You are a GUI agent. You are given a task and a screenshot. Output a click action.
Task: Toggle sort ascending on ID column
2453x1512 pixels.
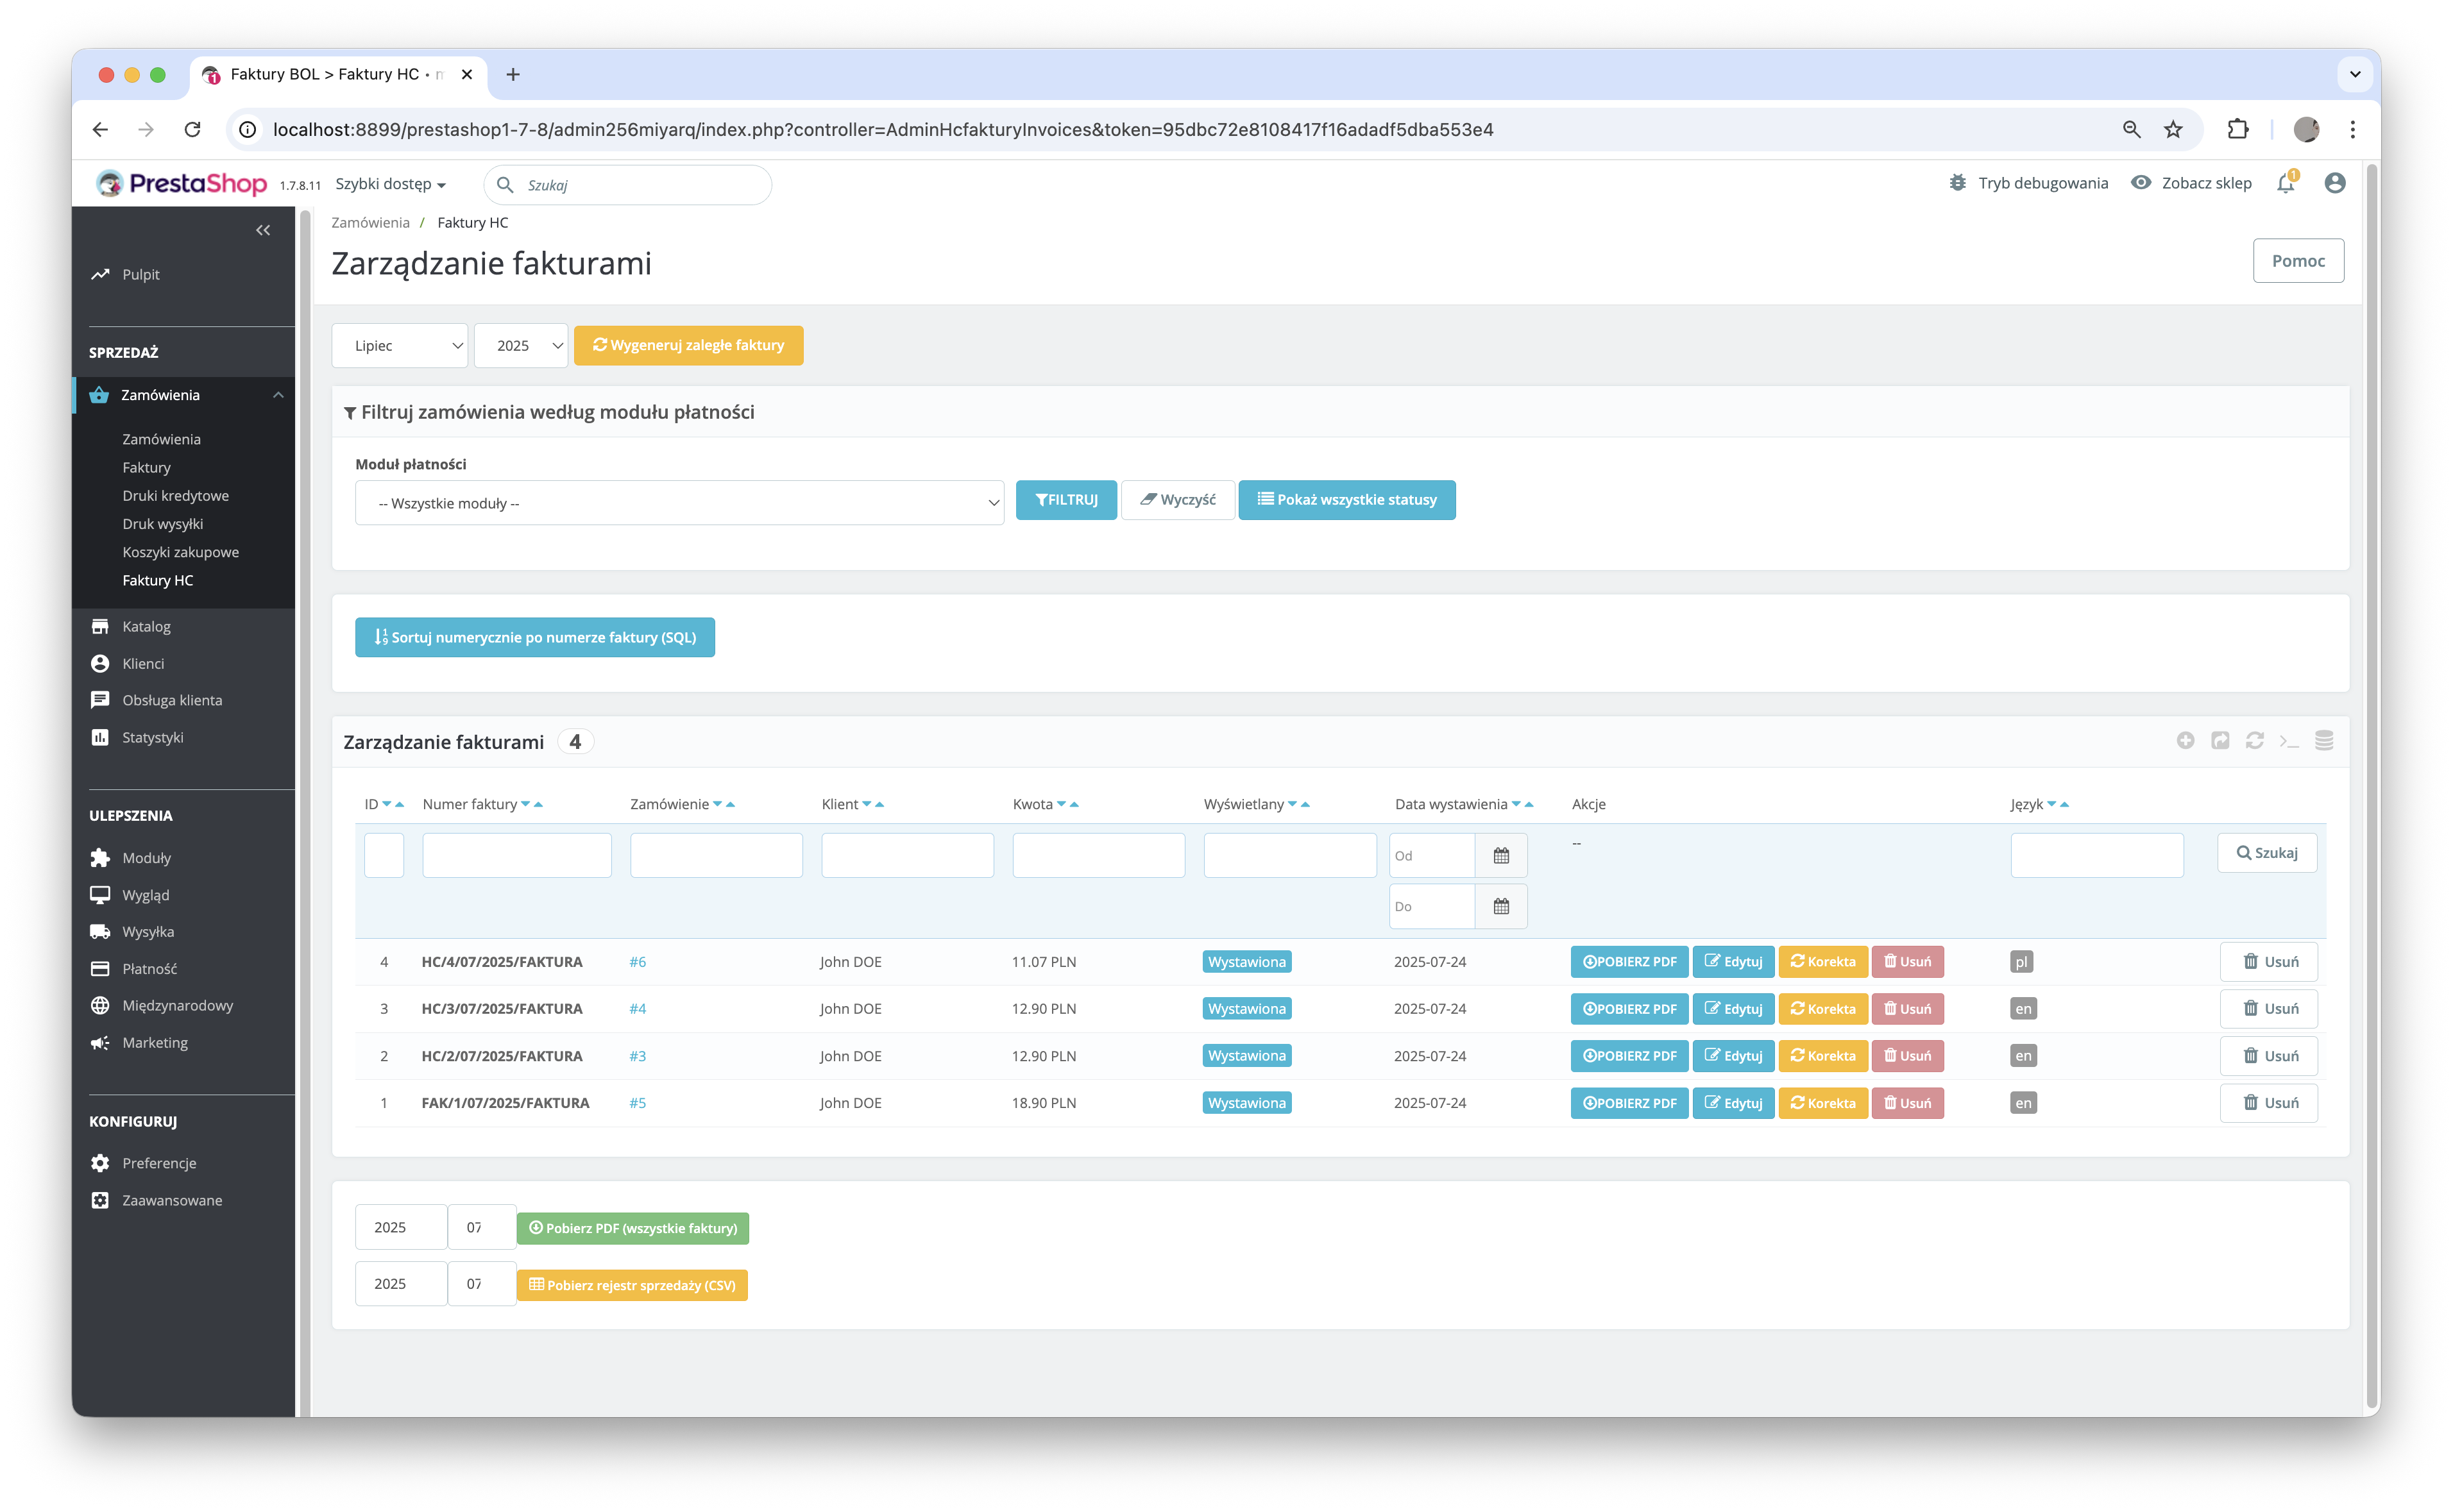(400, 805)
